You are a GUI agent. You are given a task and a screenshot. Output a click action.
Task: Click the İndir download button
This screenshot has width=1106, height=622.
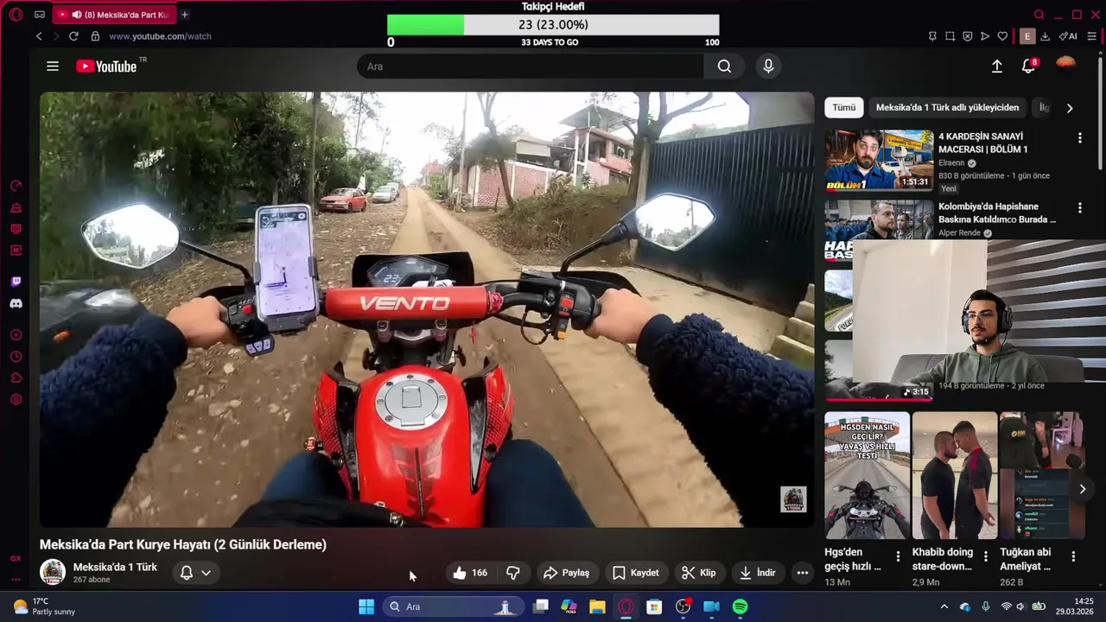coord(758,573)
